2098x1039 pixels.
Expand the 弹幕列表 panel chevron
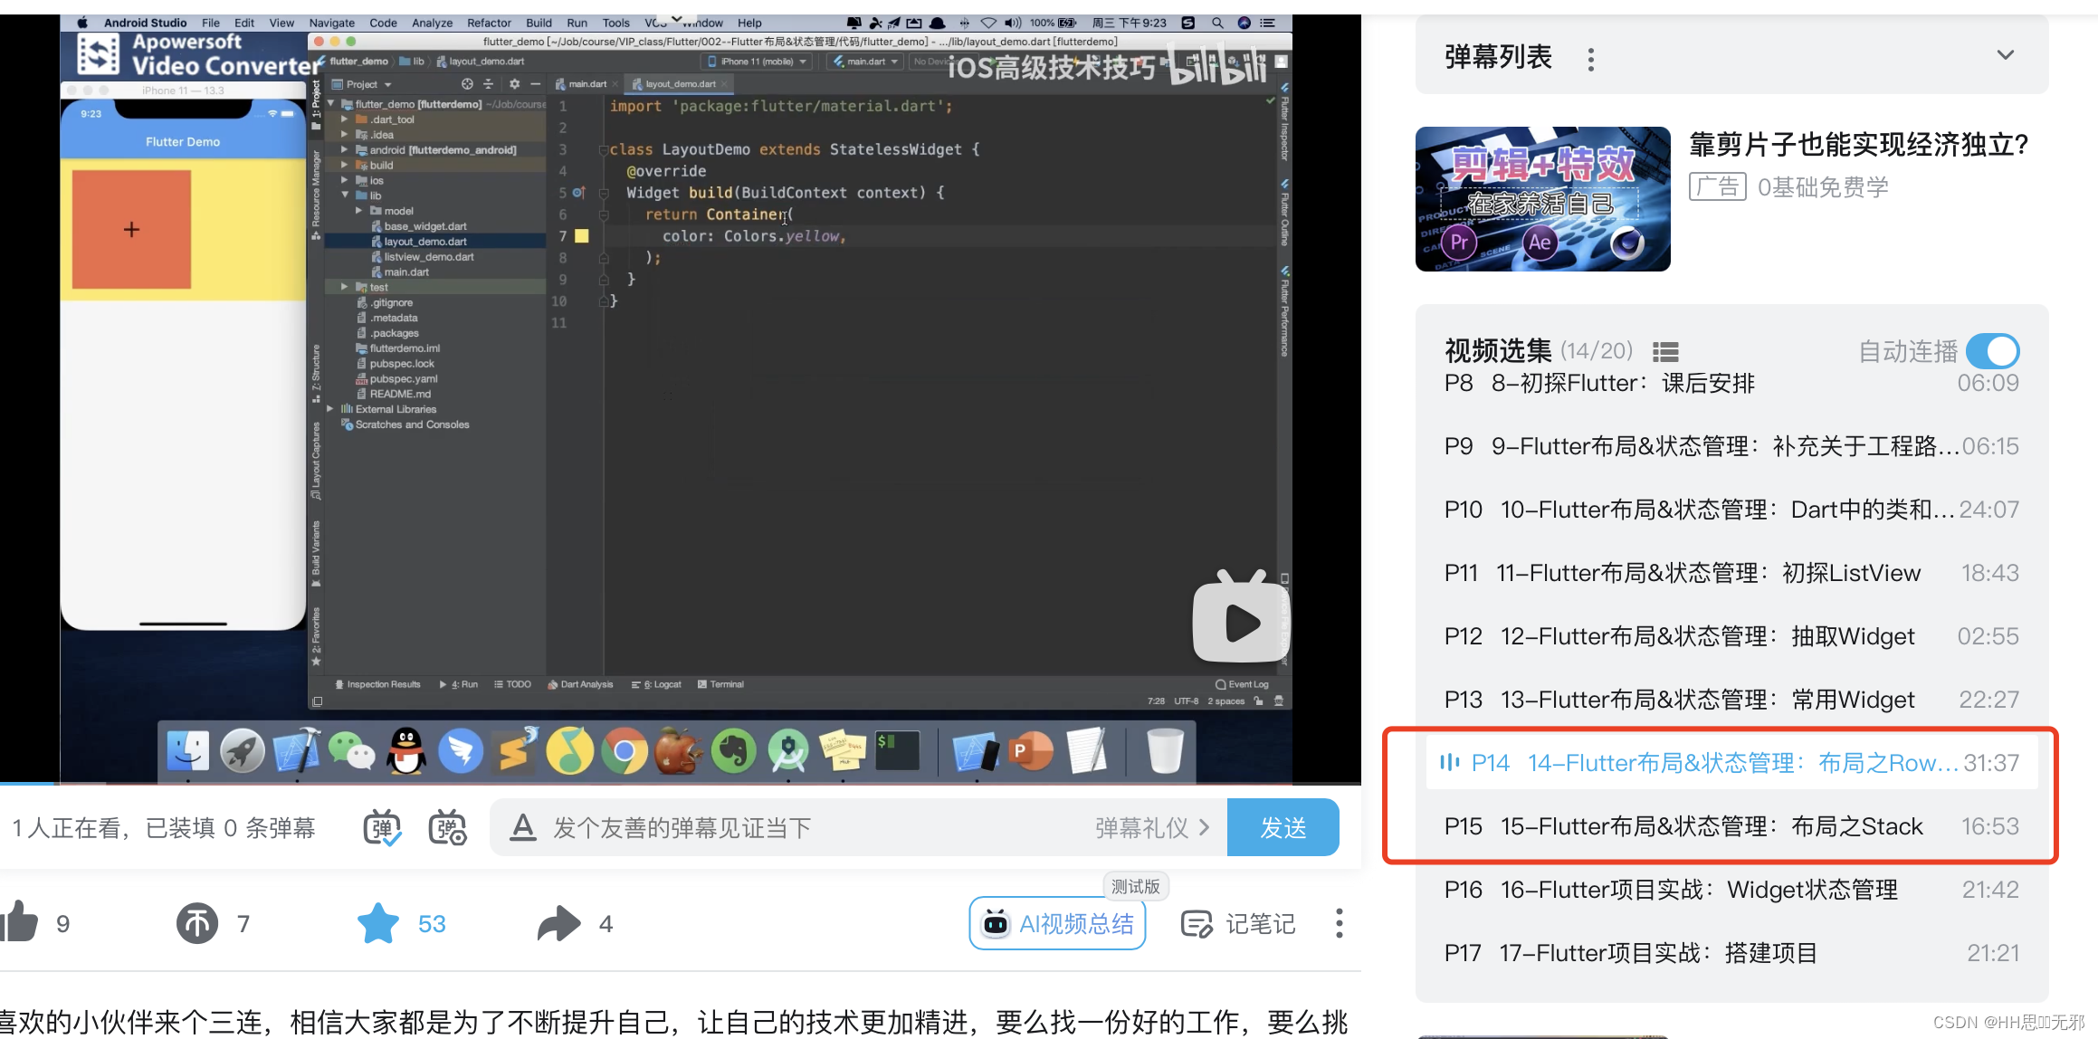click(2006, 55)
